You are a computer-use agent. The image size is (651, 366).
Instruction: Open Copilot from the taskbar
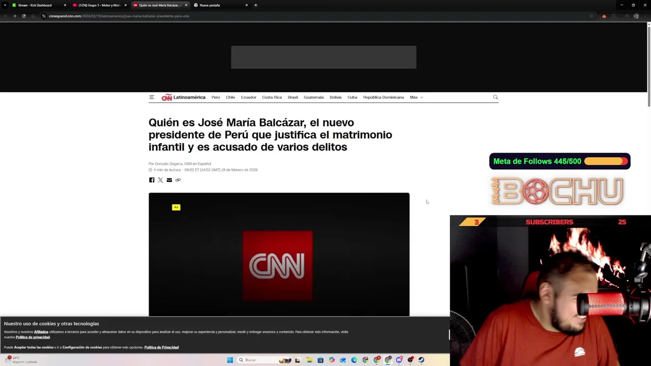(x=332, y=360)
